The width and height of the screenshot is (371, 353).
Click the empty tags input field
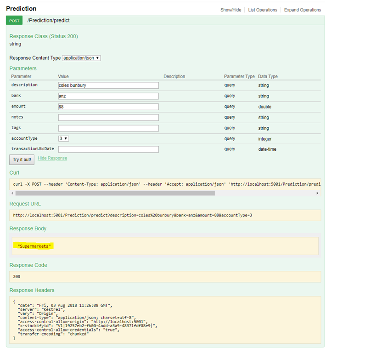[x=108, y=128]
